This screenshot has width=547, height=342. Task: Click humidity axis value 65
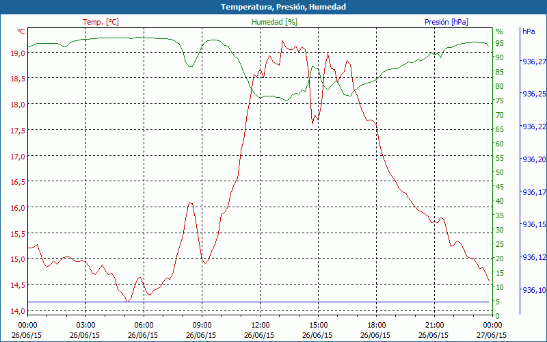click(500, 129)
